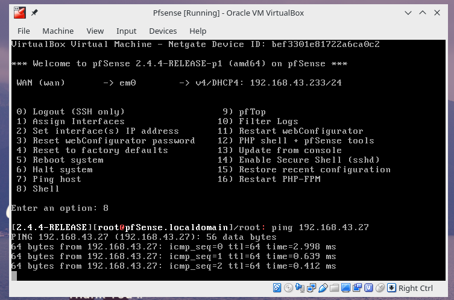Click the 'Enter an option: 8' prompt line
This screenshot has height=300, width=454.
tap(60, 208)
